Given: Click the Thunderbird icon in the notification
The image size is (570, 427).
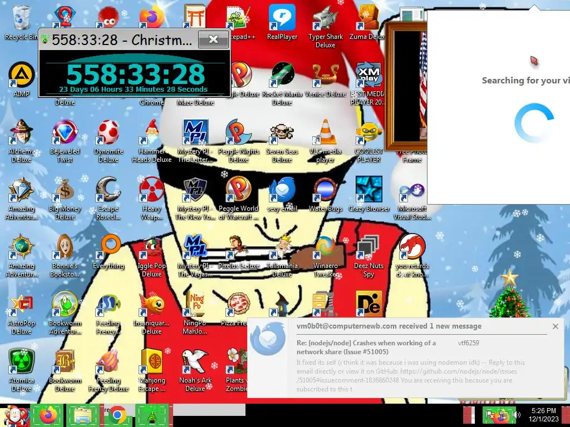Looking at the screenshot, I should [x=268, y=339].
